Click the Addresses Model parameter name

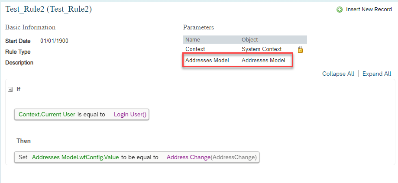pyautogui.click(x=207, y=60)
